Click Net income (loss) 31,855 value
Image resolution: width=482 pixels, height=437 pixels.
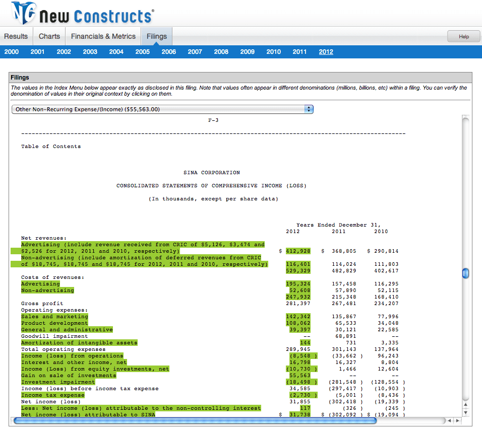pos(299,402)
